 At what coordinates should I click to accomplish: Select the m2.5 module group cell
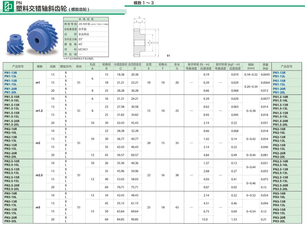tap(40, 175)
